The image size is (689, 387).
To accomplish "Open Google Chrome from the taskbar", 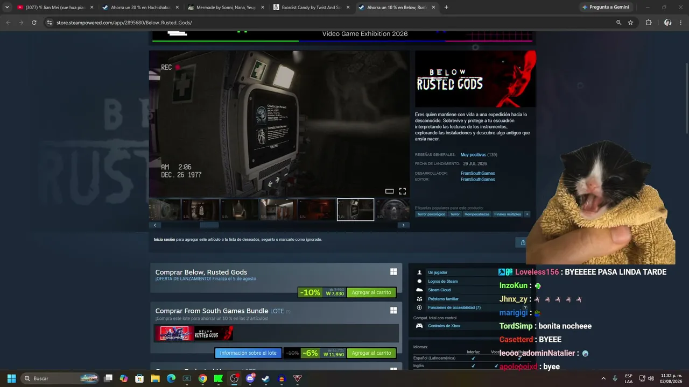I will point(202,378).
